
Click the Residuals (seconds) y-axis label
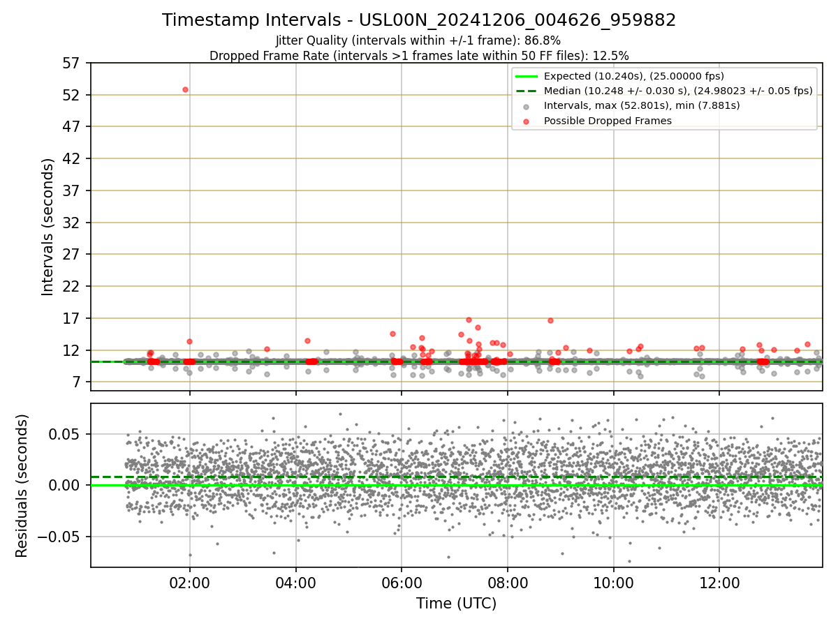22,485
